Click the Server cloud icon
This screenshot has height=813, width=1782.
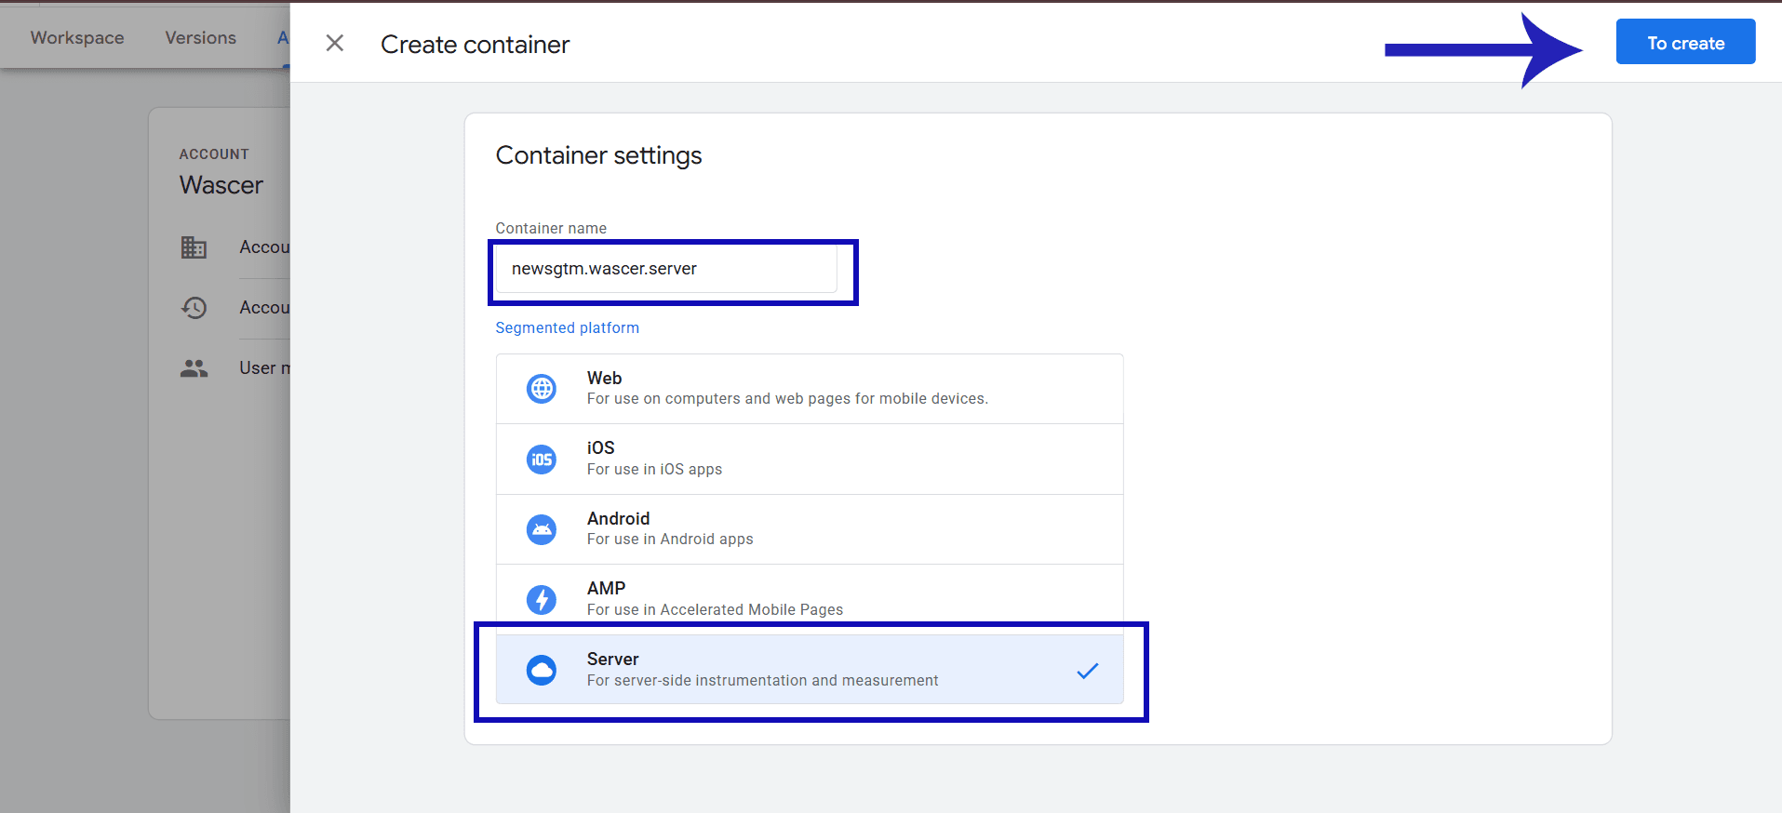542,670
